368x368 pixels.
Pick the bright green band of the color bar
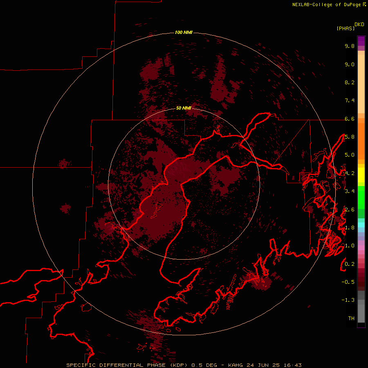[361, 197]
